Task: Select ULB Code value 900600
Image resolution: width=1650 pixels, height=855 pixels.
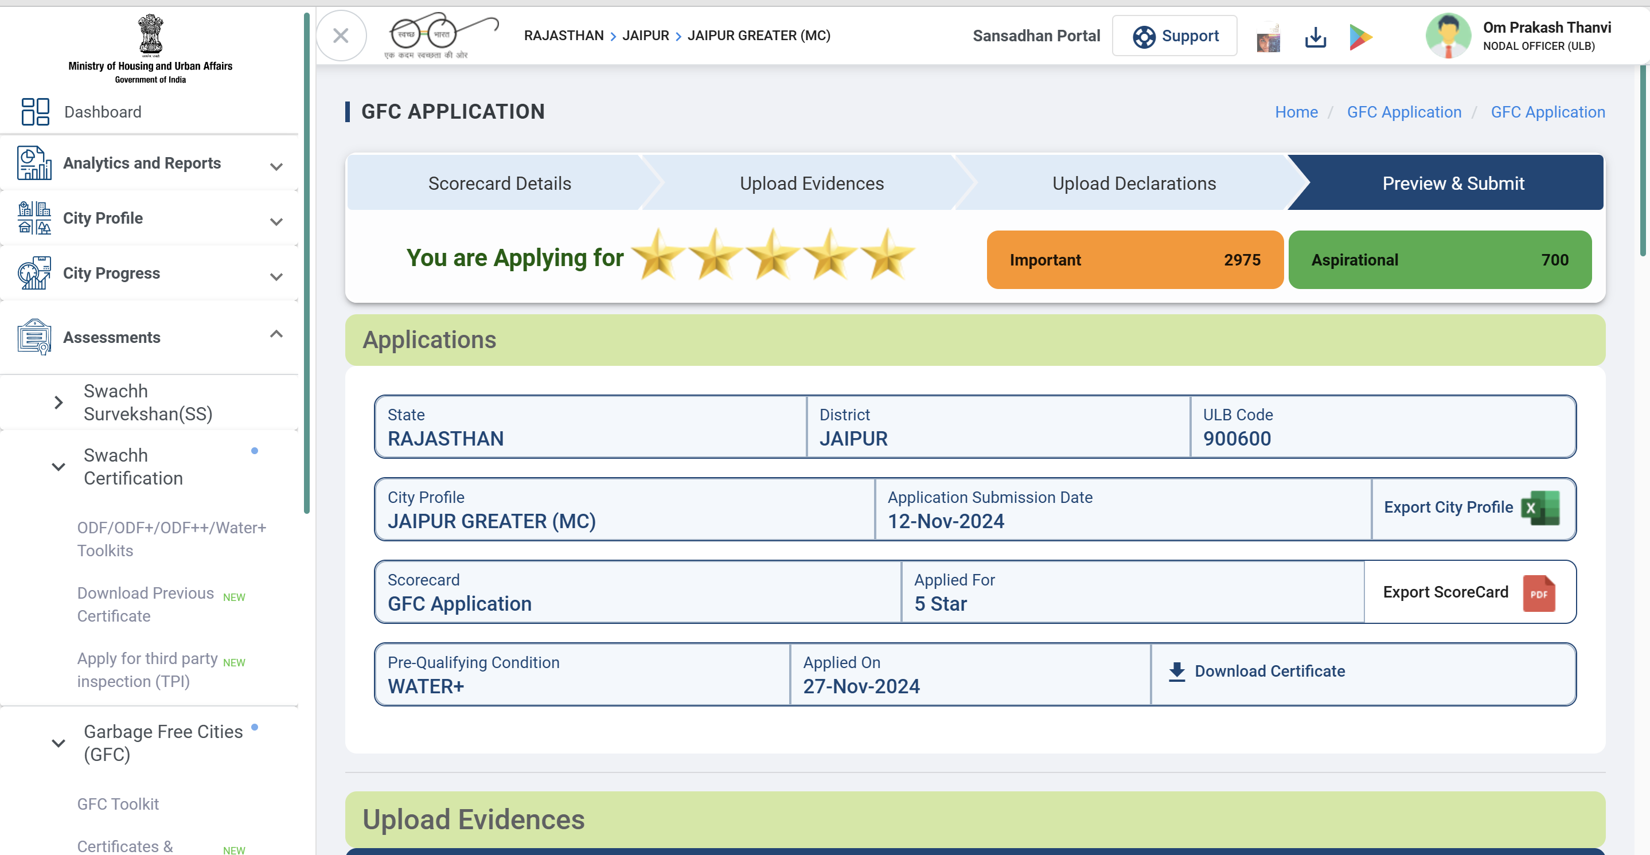Action: [x=1236, y=439]
